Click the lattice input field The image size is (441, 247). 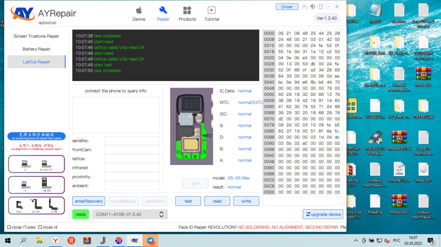(132, 158)
